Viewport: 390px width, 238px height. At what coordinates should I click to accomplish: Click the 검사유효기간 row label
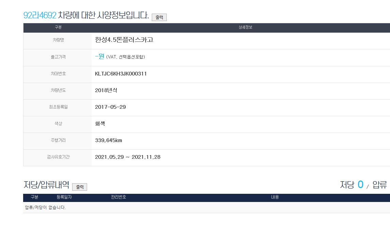point(58,157)
